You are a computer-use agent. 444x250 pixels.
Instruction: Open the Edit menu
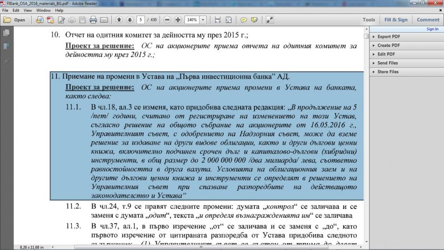(16, 10)
